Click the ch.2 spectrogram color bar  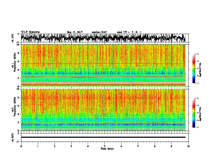coord(194,113)
